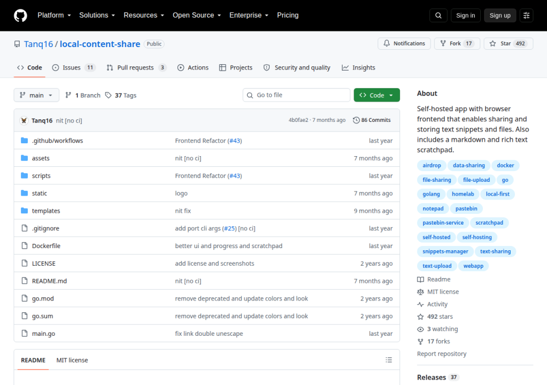Switch to the Actions tab
Screen dimensions: 547x385
point(193,67)
